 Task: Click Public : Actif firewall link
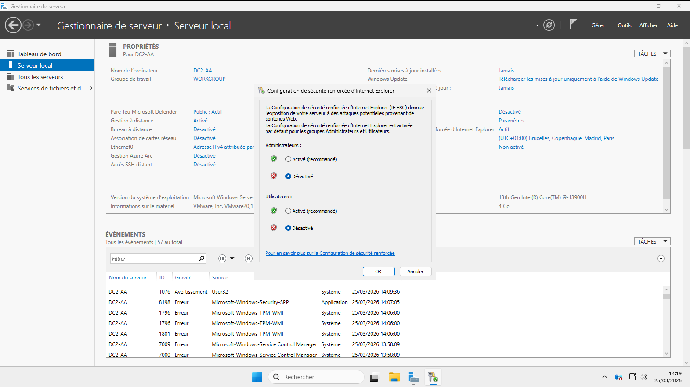[208, 112]
